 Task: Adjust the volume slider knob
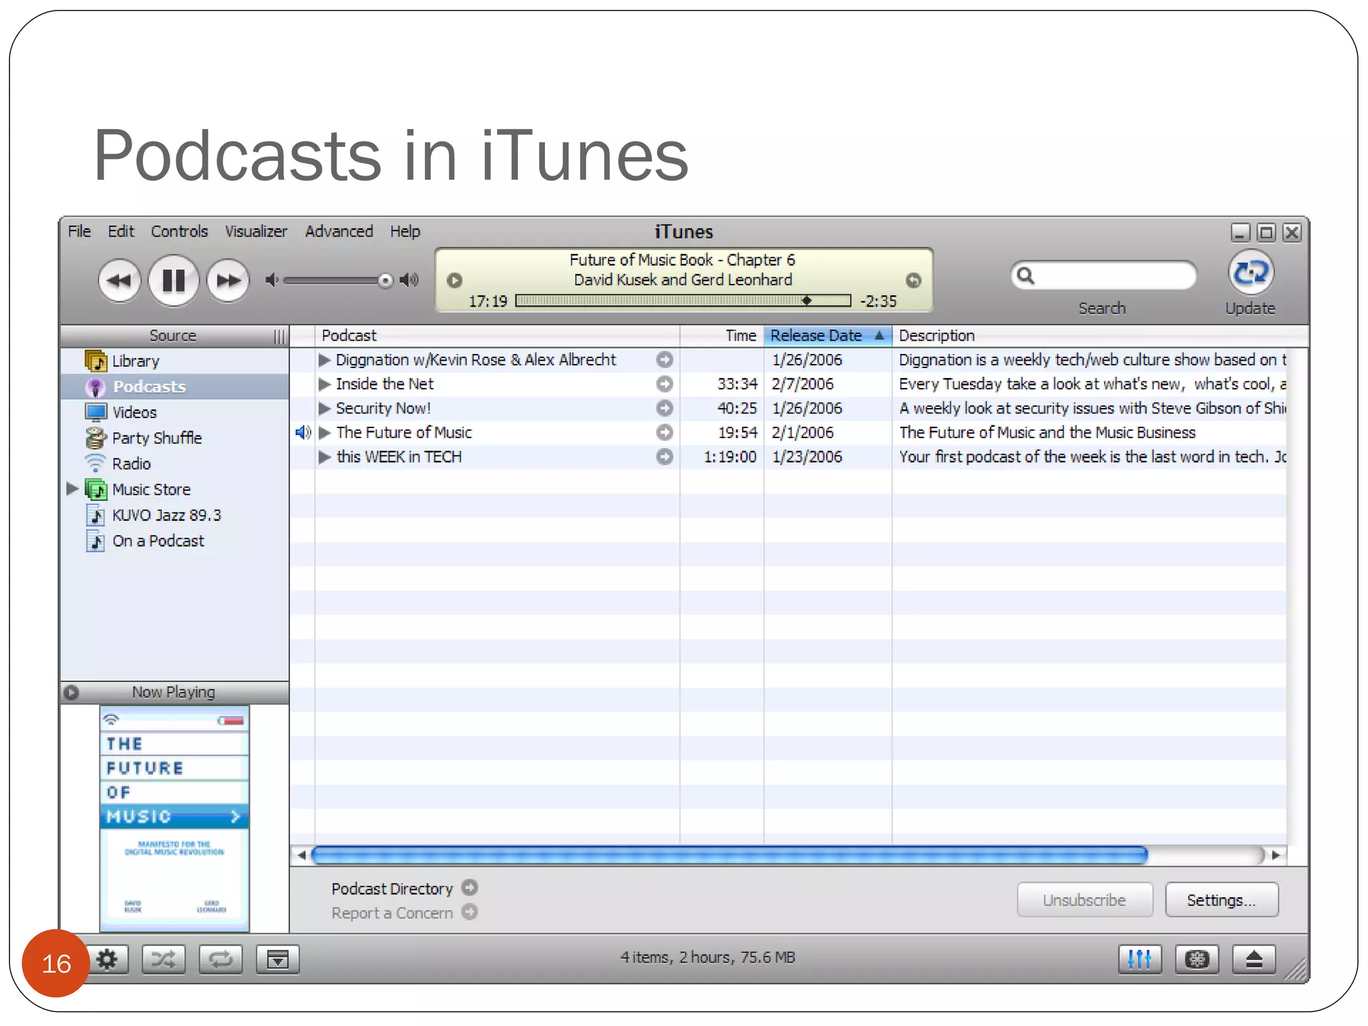click(x=385, y=281)
